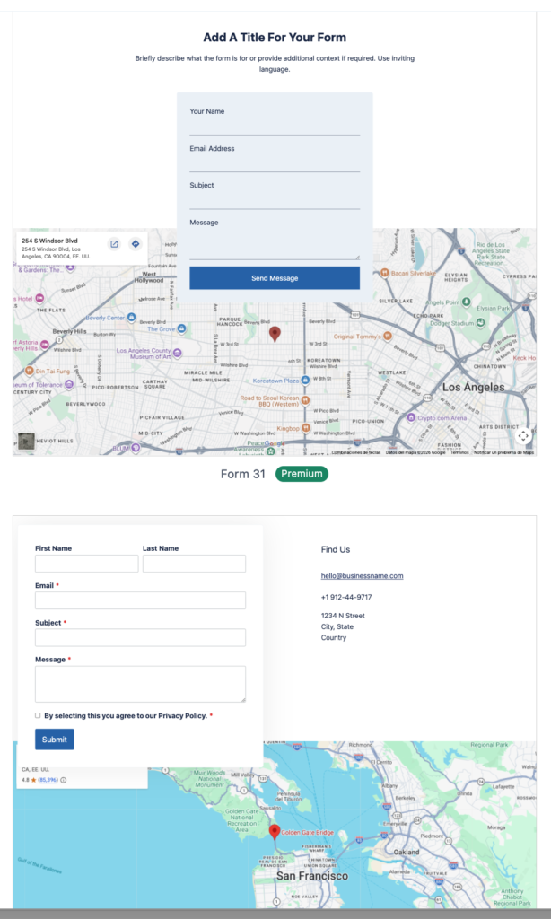This screenshot has height=919, width=551.
Task: Click the Message textarea in the top form
Action: click(x=275, y=244)
